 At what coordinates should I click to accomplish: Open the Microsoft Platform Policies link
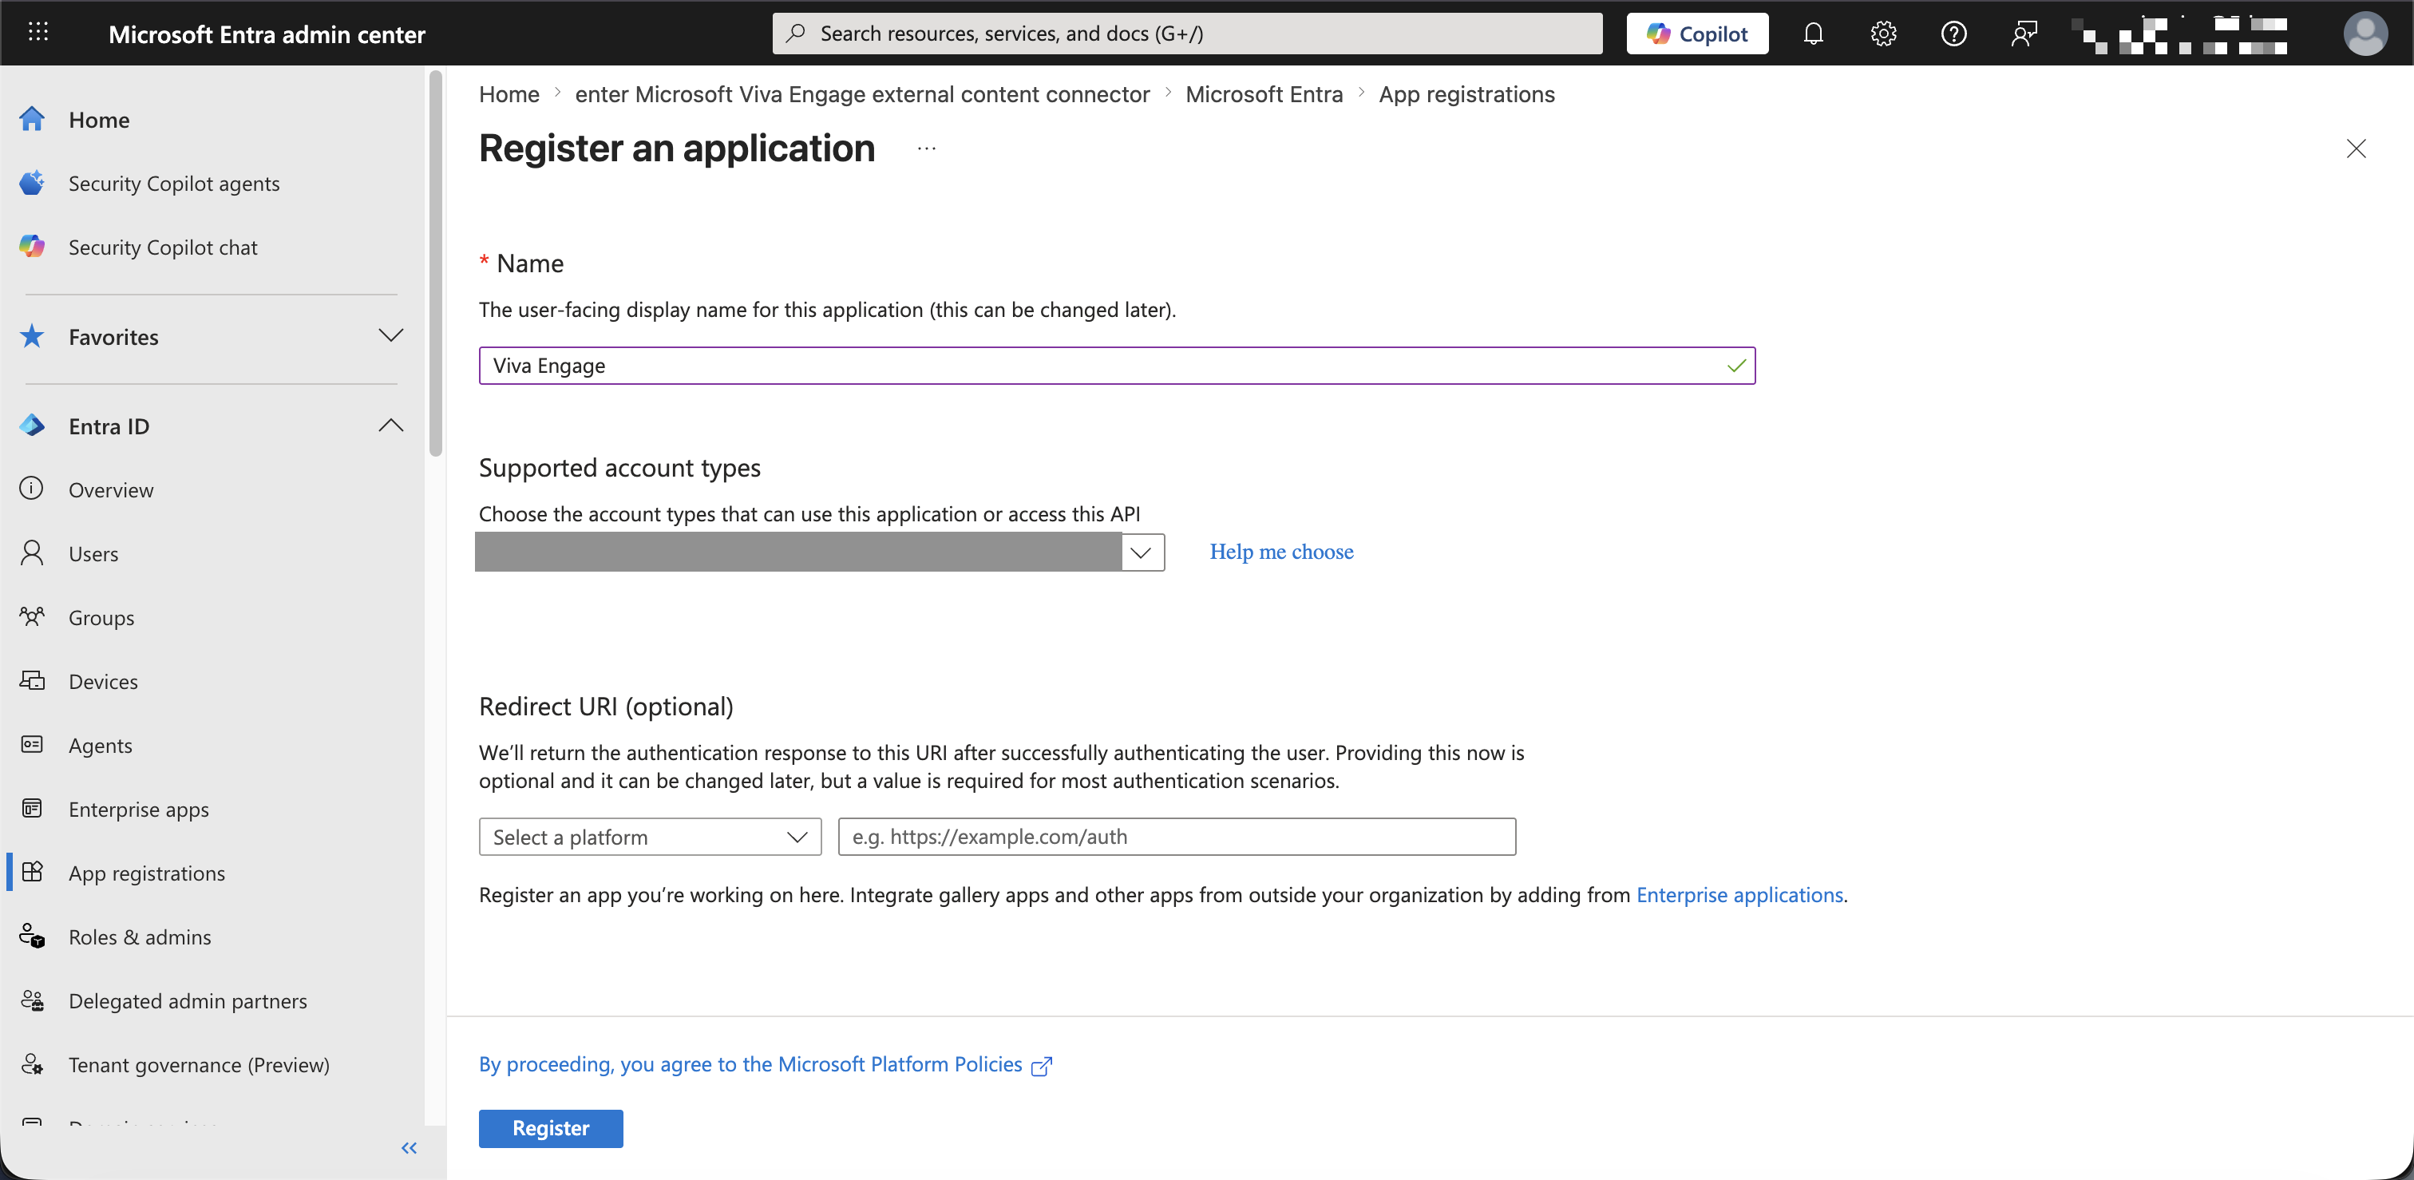[x=750, y=1063]
